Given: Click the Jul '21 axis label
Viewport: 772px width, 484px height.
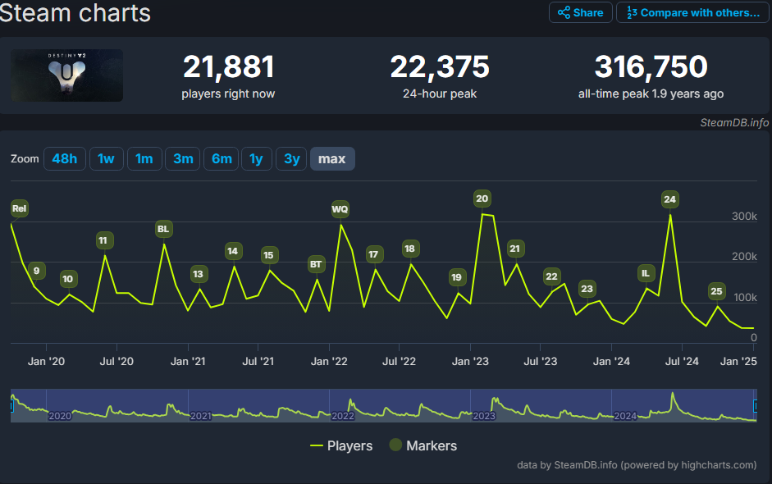Looking at the screenshot, I should [x=258, y=362].
